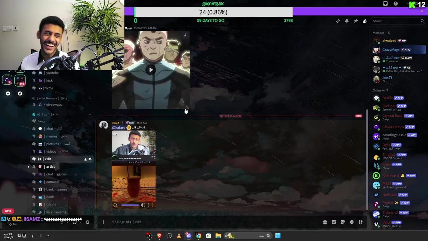Open the youtube channel
The image size is (428, 241).
[61, 73]
